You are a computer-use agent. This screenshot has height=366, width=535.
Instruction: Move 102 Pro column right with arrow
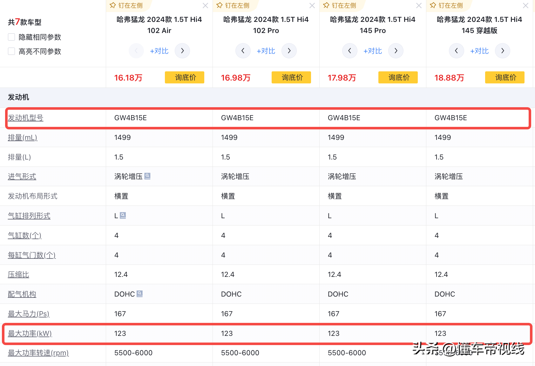point(289,51)
